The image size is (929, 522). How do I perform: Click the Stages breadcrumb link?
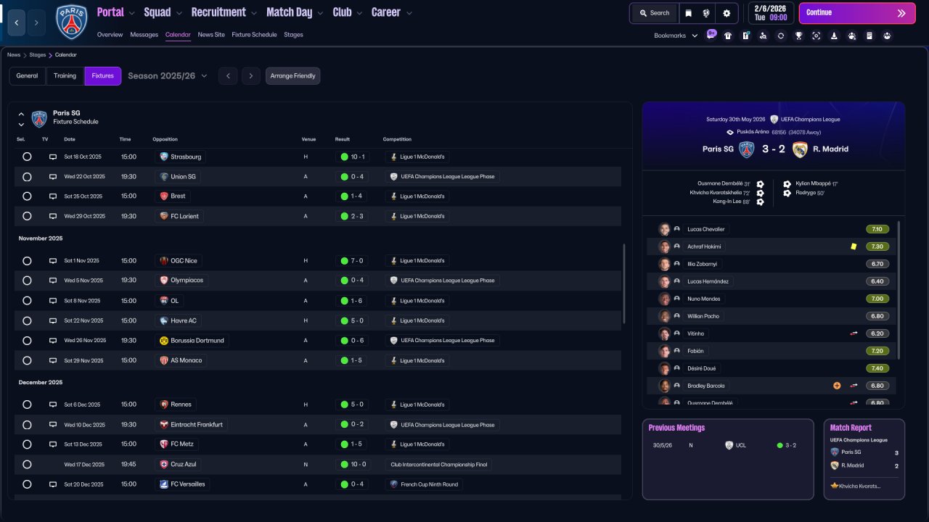38,55
